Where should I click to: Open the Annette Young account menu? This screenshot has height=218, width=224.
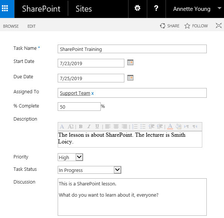click(x=197, y=9)
